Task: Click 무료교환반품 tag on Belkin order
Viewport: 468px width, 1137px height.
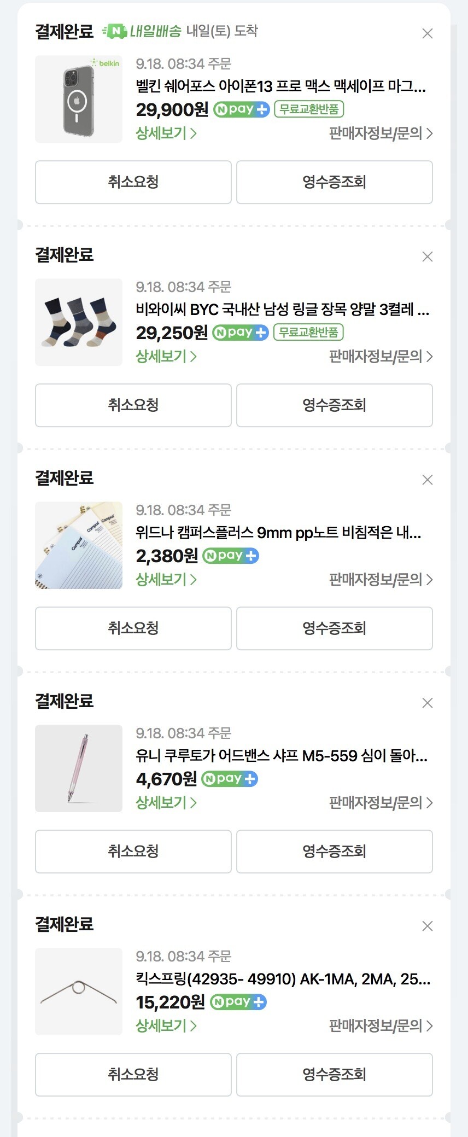Action: pos(309,109)
